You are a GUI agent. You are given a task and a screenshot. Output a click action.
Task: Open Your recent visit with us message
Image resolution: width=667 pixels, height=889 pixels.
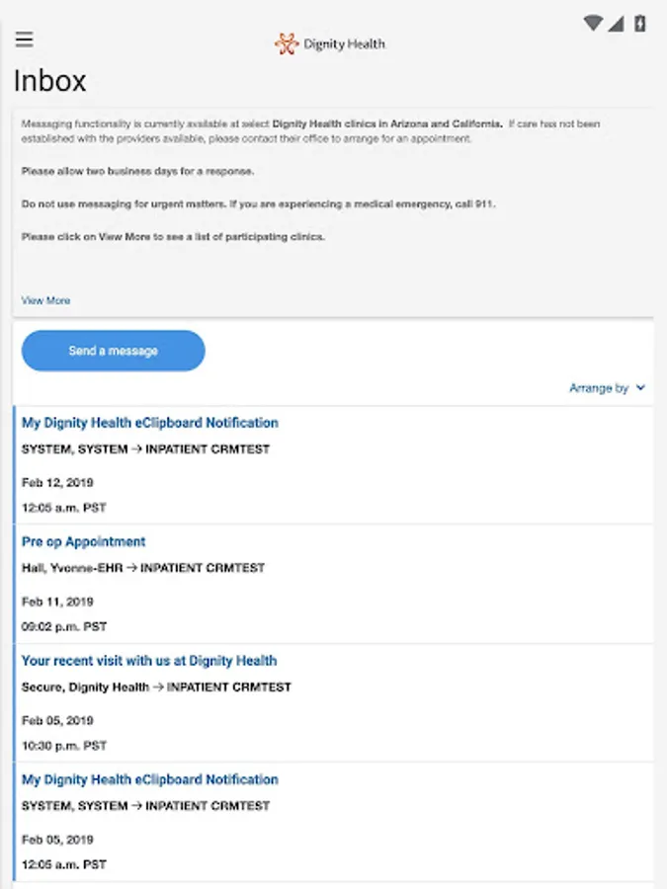[x=149, y=661]
